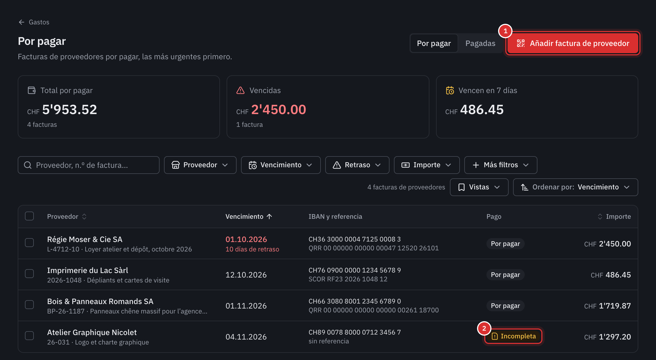
Task: Open the Proveedor filter dropdown
Action: tap(200, 165)
